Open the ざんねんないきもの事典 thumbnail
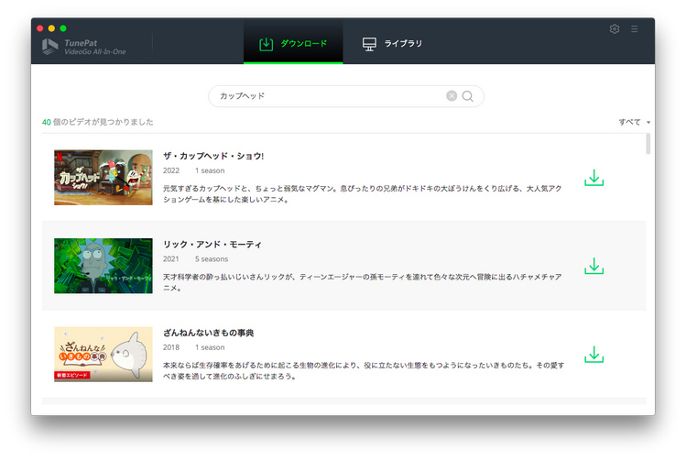 pyautogui.click(x=103, y=354)
